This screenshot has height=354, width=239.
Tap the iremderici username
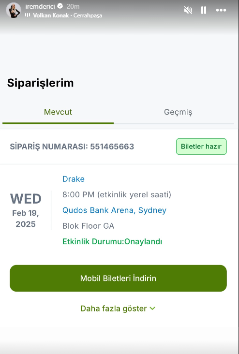[40, 6]
